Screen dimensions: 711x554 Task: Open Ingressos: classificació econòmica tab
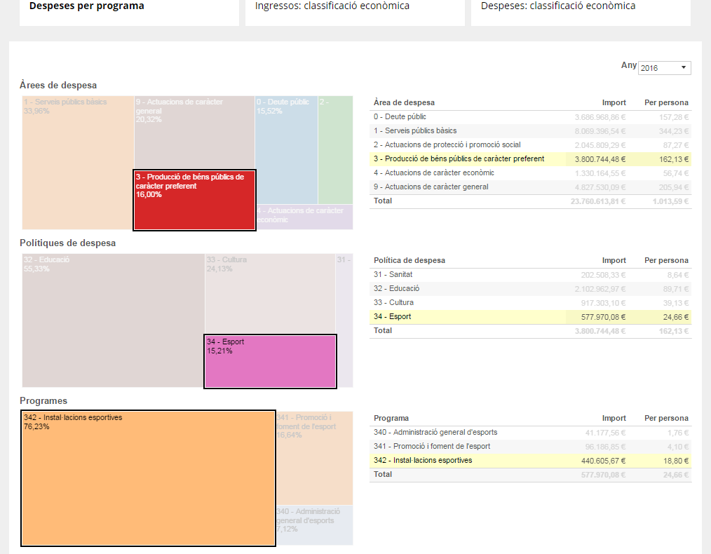332,6
